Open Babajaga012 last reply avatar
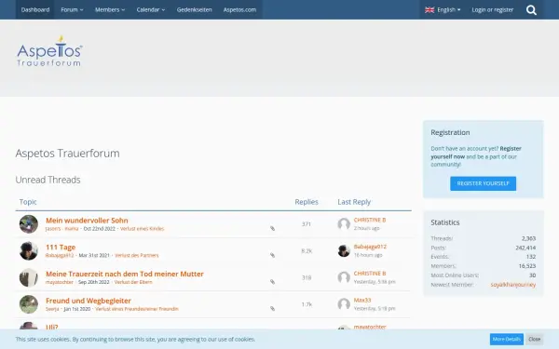The width and height of the screenshot is (559, 349). pos(344,250)
